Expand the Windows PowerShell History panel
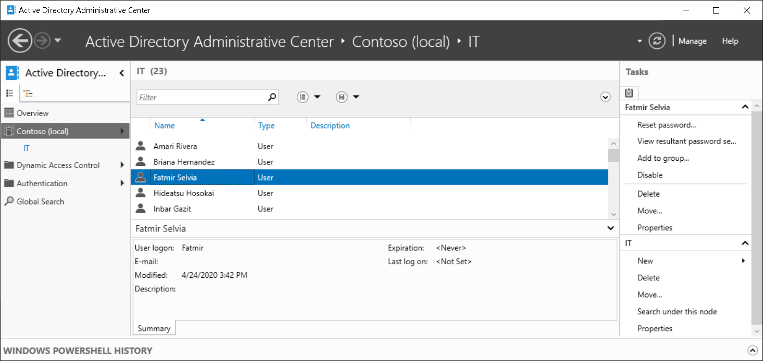 [754, 351]
